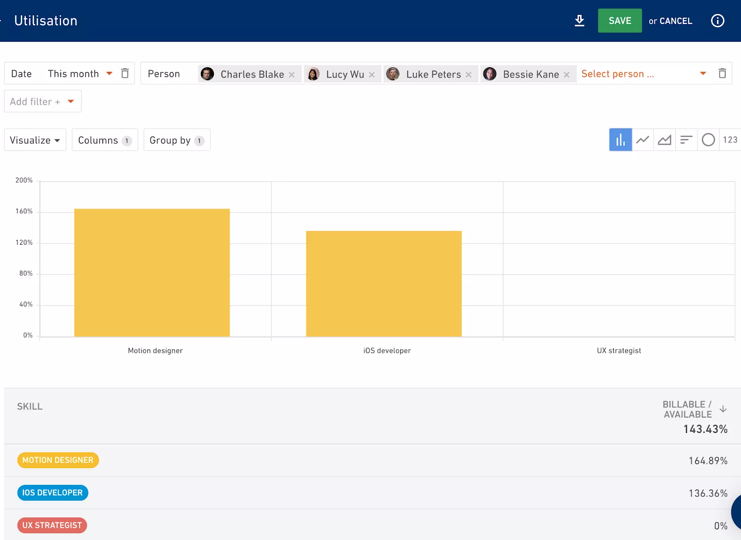Delete the Person filter via trash icon
741x540 pixels.
(x=722, y=74)
